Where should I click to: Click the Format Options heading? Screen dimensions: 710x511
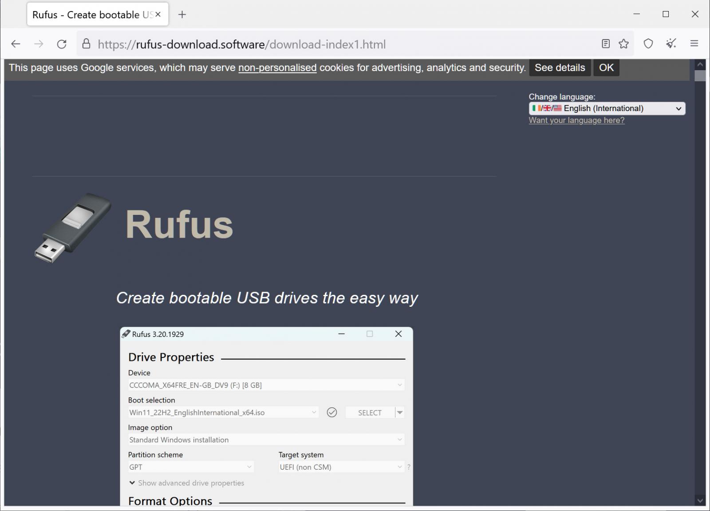[x=170, y=501]
